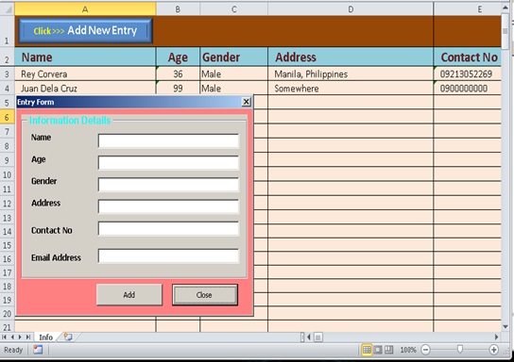The image size is (514, 362).
Task: Close the Entry Form dialog
Action: click(247, 102)
